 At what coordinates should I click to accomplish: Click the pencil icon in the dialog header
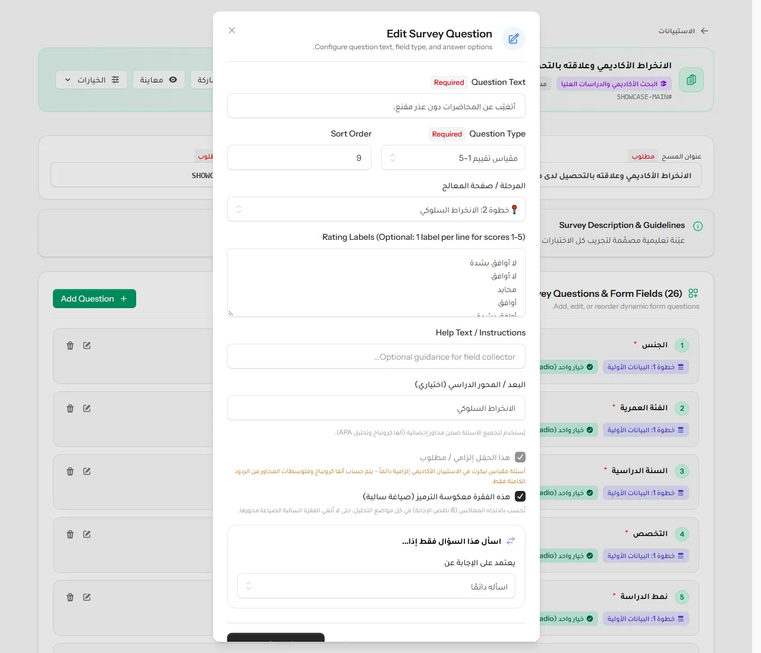pyautogui.click(x=514, y=39)
